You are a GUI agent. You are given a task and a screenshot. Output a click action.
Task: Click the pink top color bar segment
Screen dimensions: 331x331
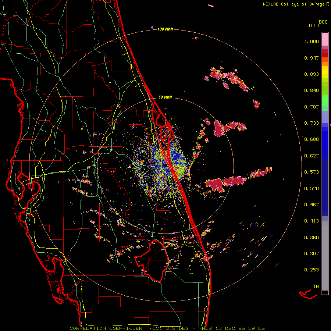pos(325,39)
